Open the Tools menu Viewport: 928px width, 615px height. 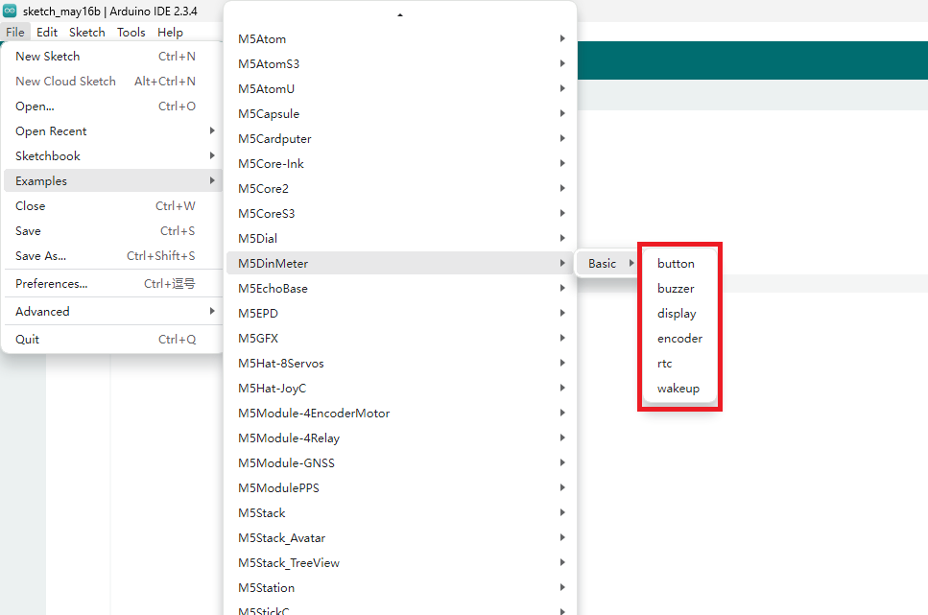[x=131, y=32]
